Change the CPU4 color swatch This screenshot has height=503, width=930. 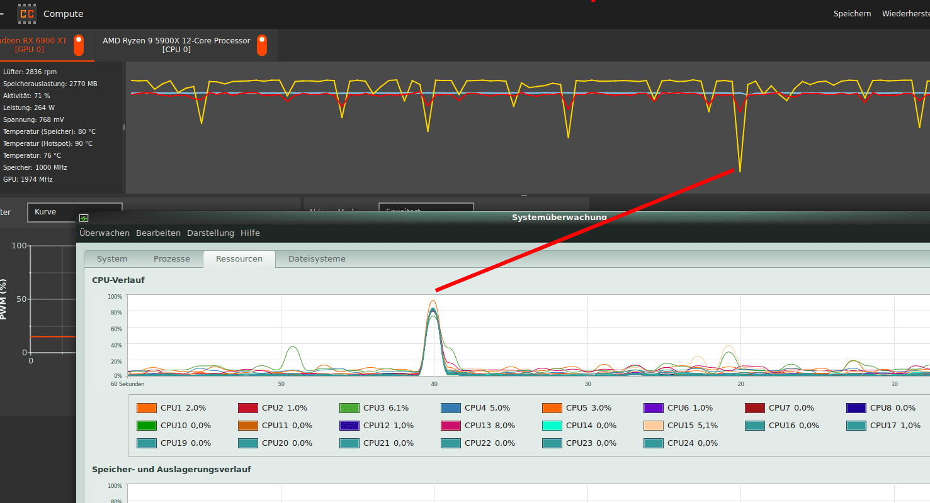click(x=451, y=408)
